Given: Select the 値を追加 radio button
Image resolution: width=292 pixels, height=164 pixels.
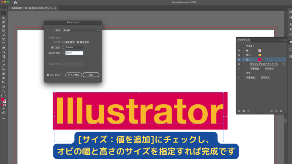Looking at the screenshot, I should point(78,42).
